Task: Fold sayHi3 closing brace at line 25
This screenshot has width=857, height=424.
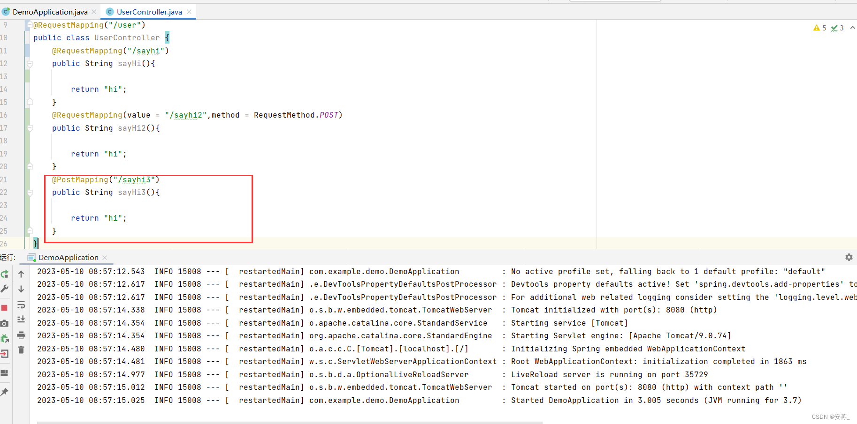Action: 30,231
